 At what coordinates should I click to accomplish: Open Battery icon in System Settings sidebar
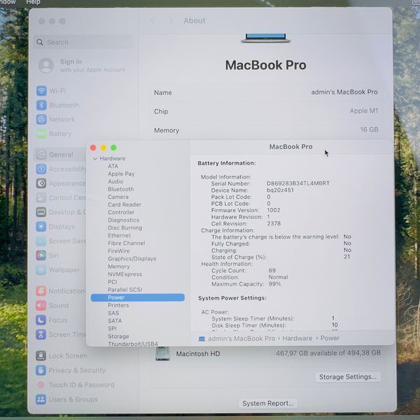41,134
